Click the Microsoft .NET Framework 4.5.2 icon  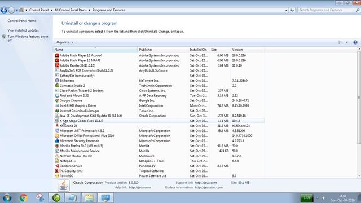coord(57,131)
